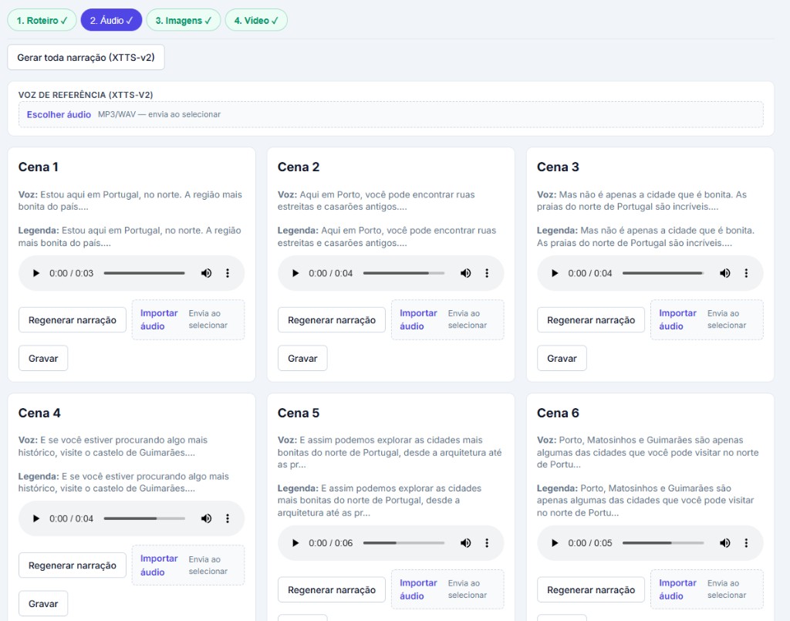Regenerate narration for Cena 5
Image resolution: width=790 pixels, height=621 pixels.
click(x=332, y=590)
